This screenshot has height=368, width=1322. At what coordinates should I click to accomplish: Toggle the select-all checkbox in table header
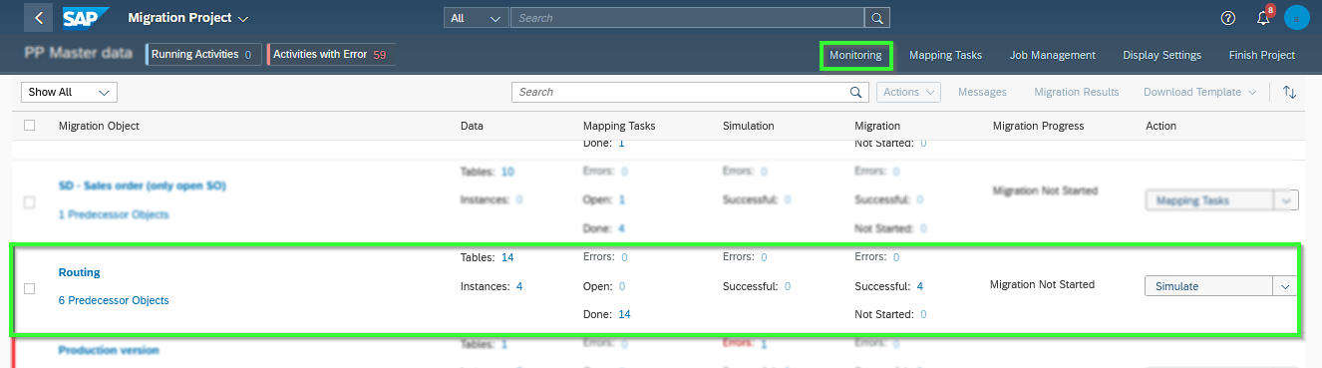29,126
